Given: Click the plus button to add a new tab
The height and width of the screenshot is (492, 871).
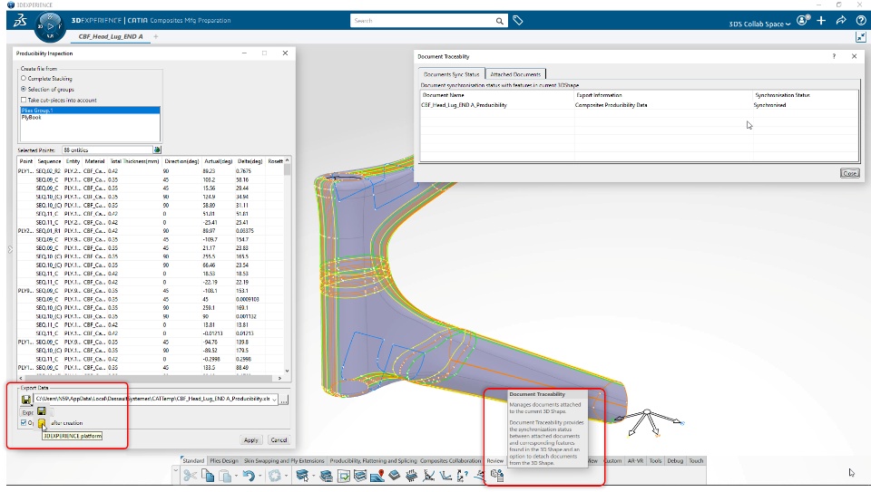Looking at the screenshot, I should coord(156,36).
